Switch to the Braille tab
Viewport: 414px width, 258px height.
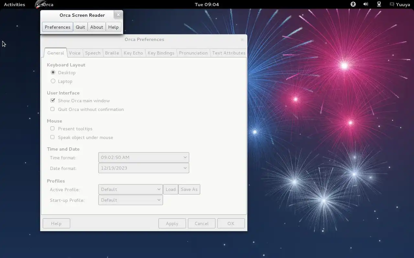[112, 53]
